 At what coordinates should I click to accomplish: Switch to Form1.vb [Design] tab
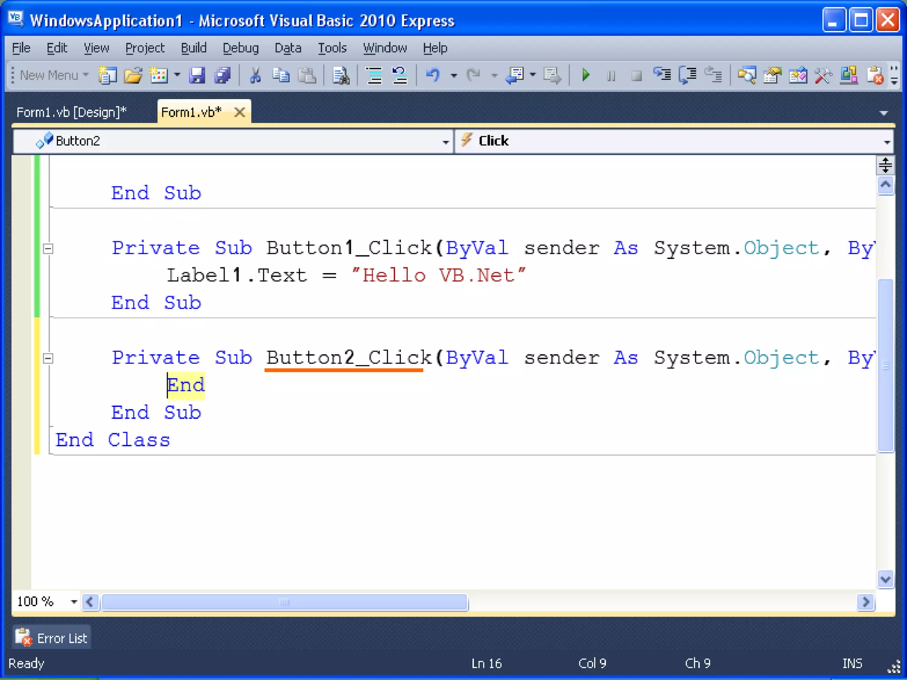click(x=71, y=112)
